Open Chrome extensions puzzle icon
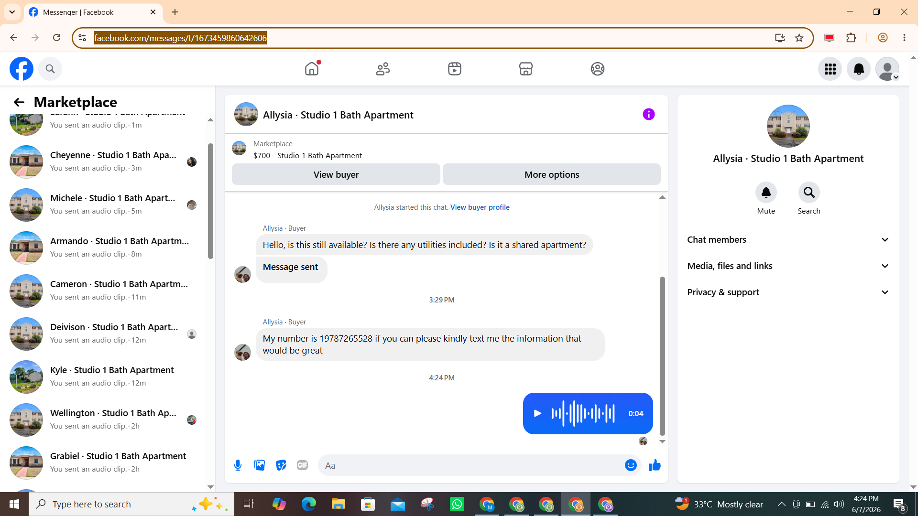This screenshot has height=516, width=918. click(x=851, y=38)
